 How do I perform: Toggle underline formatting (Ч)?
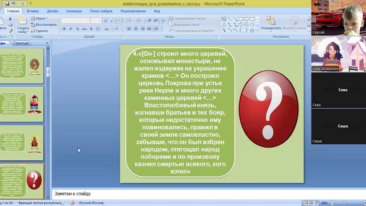[x=77, y=29]
